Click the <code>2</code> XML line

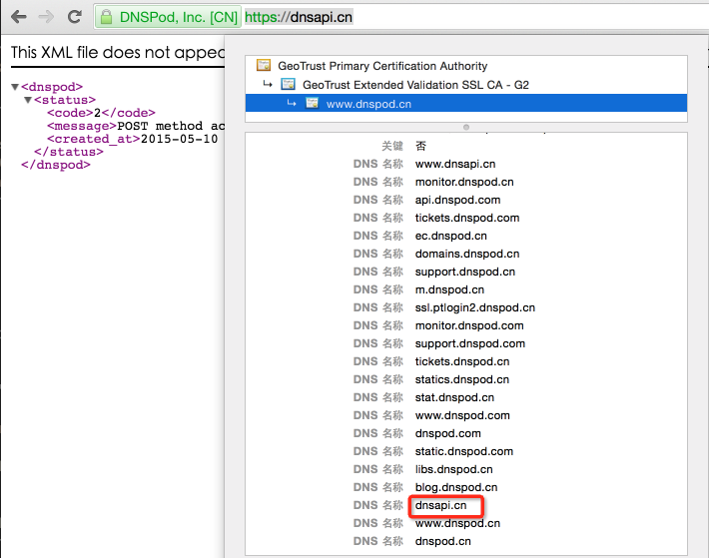pyautogui.click(x=101, y=113)
